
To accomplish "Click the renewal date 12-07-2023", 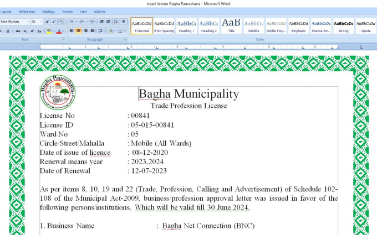I will 149,171.
